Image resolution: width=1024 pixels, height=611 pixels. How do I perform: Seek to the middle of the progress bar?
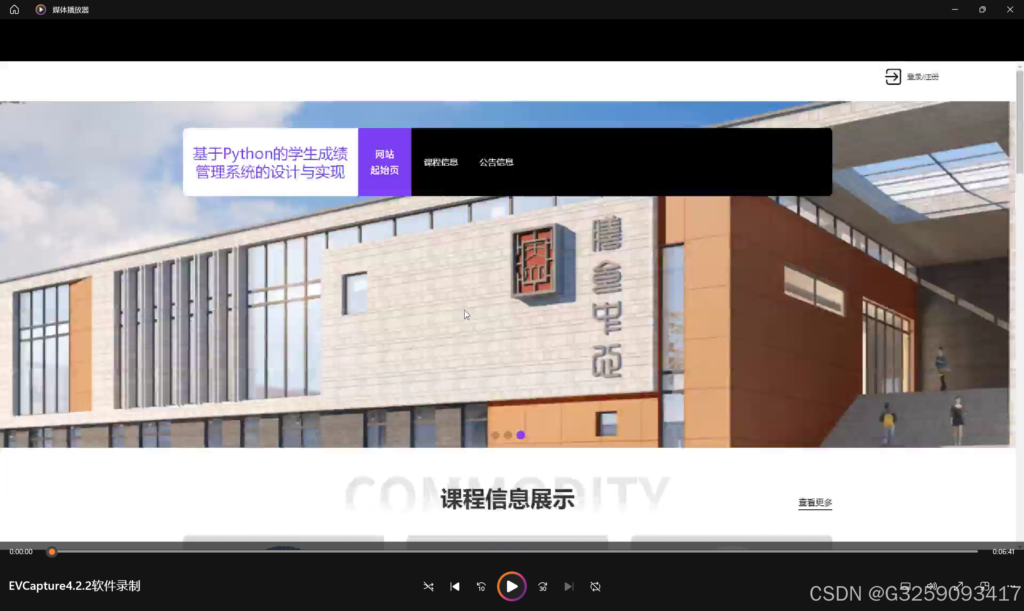512,551
